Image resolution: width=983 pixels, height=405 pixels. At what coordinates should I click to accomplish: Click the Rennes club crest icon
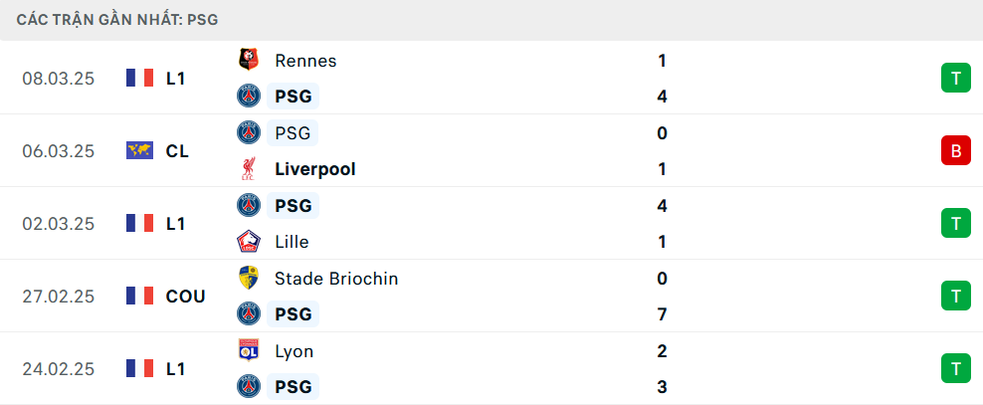point(248,61)
